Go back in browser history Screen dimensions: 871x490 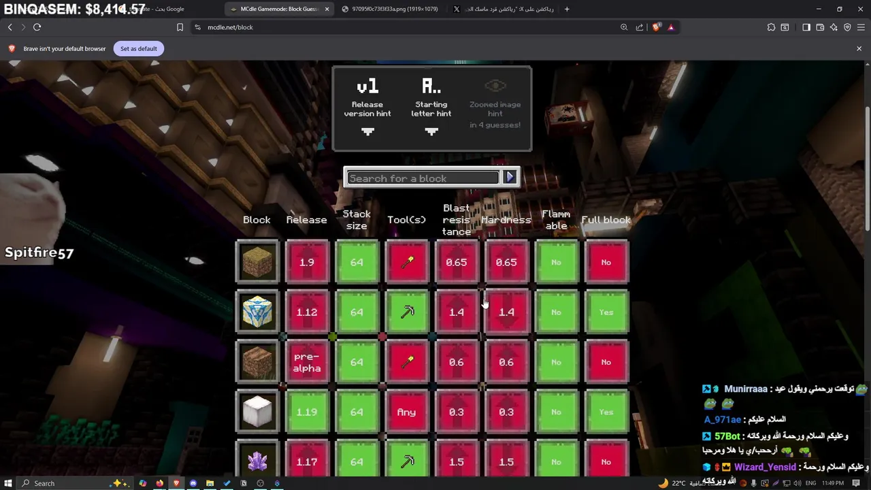(x=10, y=27)
